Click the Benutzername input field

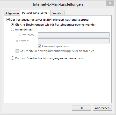pos(74,35)
